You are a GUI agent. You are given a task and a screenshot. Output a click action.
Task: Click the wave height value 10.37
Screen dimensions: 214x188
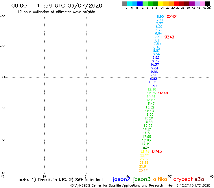[155, 64]
